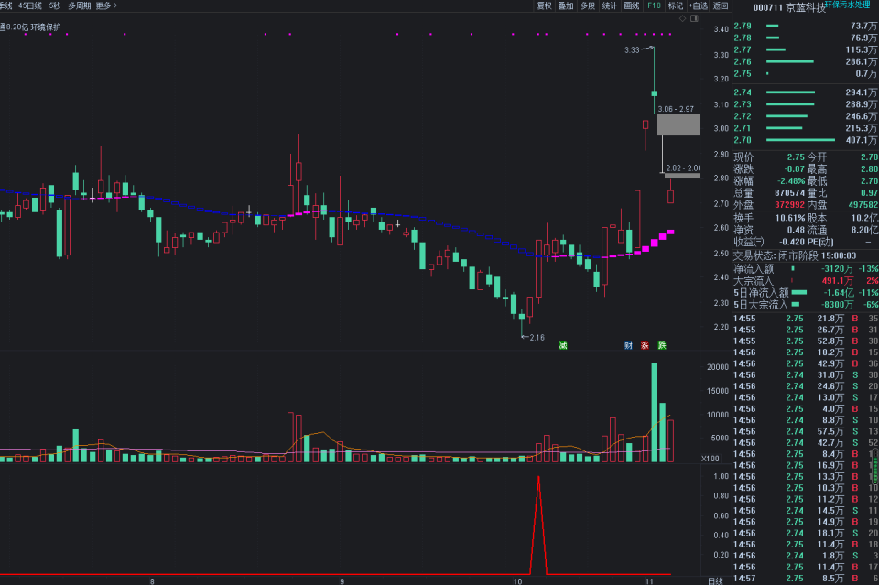Click the 5日净流入额 -1.64亿 value
The width and height of the screenshot is (879, 585).
click(x=839, y=293)
